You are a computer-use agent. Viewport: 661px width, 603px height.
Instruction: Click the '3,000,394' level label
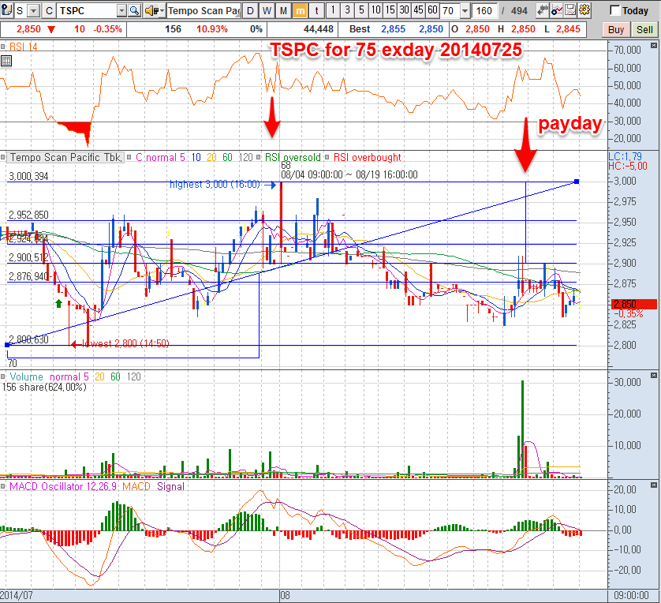pyautogui.click(x=28, y=176)
